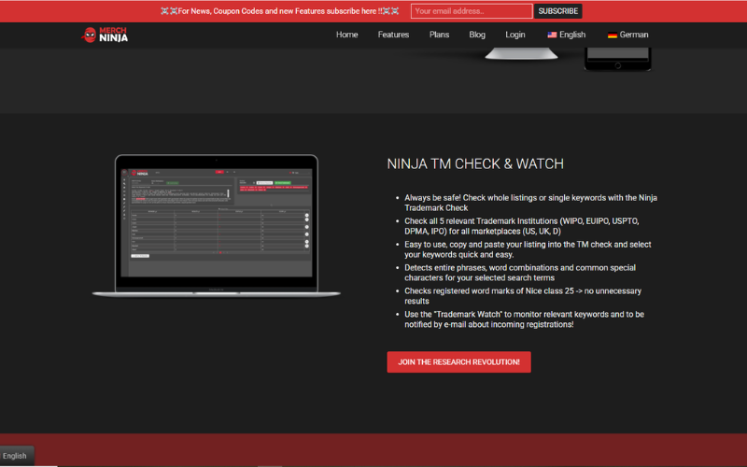This screenshot has width=747, height=467.
Task: Click the German flag icon
Action: pos(613,35)
